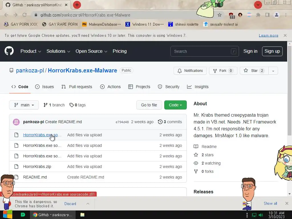Viewport: 292px width, 219px height.
Task: Click the commit history clock icon
Action: [x=160, y=122]
